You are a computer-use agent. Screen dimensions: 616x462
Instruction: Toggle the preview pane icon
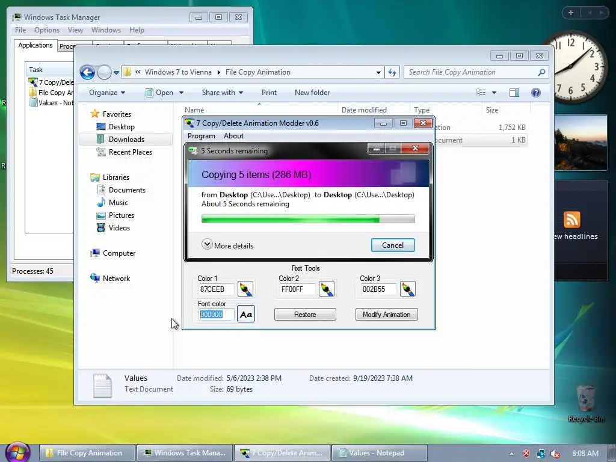[514, 93]
